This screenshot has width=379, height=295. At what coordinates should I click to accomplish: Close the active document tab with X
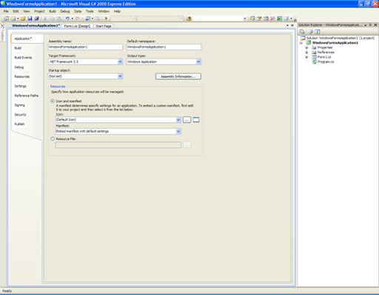(x=292, y=25)
